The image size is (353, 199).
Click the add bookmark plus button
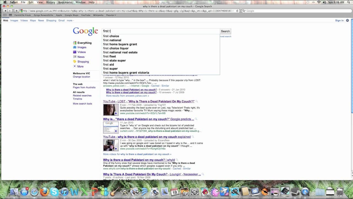click(17, 11)
